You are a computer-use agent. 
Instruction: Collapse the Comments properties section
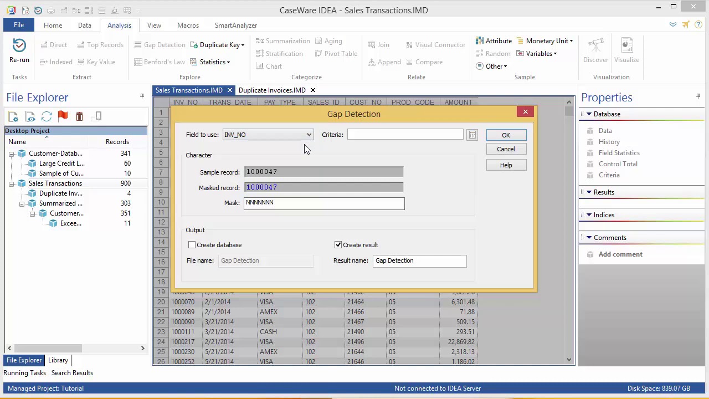(x=589, y=238)
